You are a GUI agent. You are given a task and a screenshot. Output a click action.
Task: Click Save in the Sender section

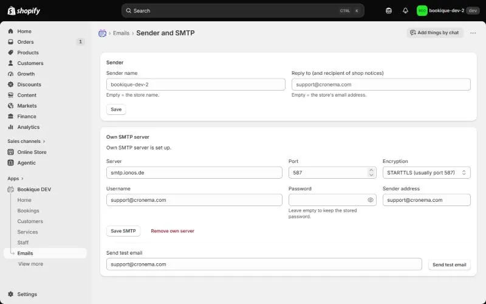click(x=116, y=109)
